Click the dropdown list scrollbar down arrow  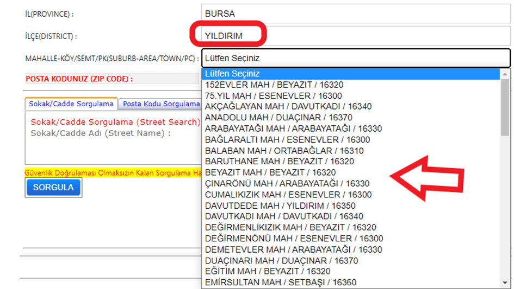(505, 282)
